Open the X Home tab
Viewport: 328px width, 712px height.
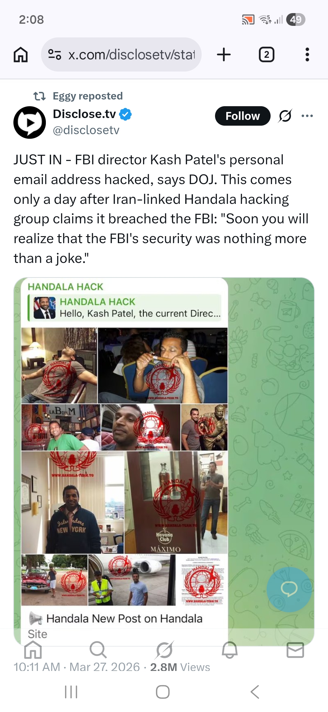pyautogui.click(x=33, y=649)
